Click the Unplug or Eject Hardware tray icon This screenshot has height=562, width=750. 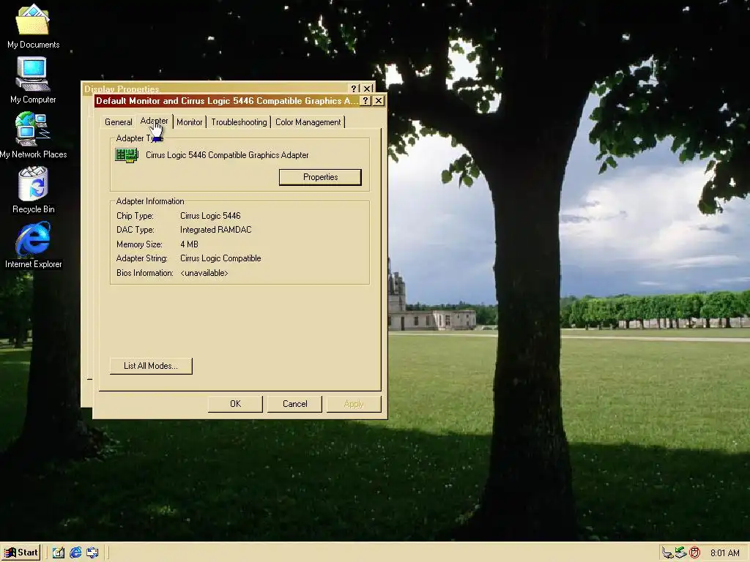681,553
